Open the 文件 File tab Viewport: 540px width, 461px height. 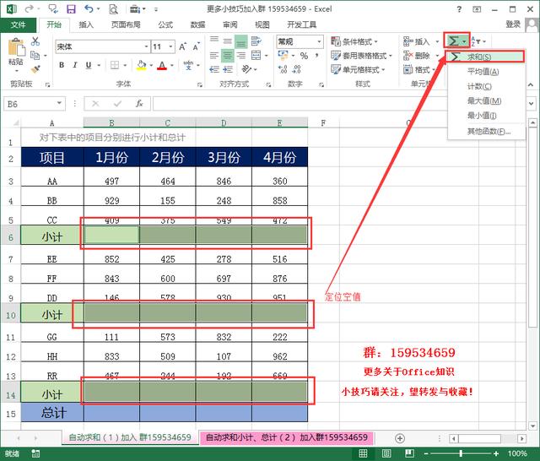[x=18, y=24]
